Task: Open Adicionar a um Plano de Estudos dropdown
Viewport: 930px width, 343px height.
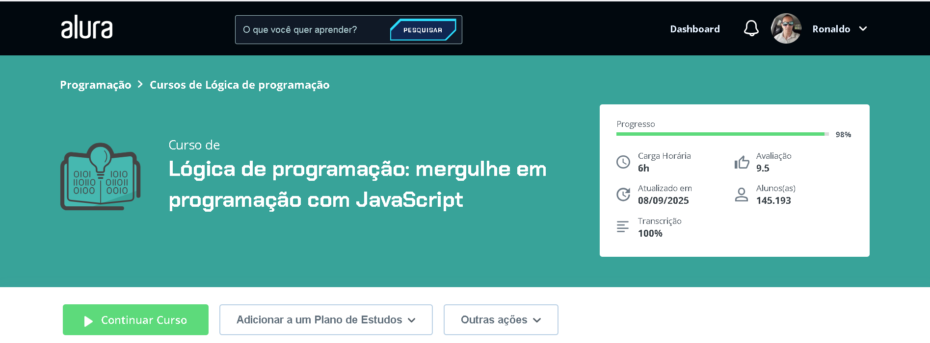Action: click(x=326, y=320)
